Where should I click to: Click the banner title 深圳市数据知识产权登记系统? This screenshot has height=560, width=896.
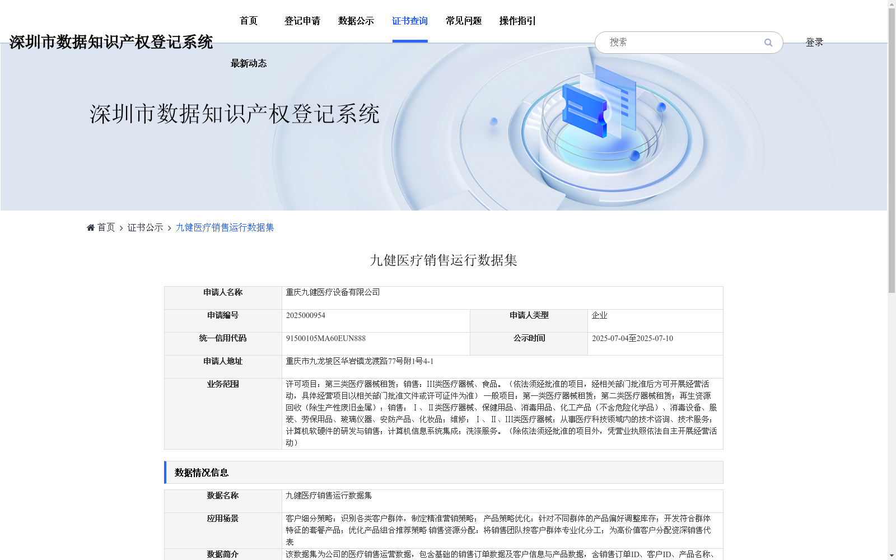(235, 114)
